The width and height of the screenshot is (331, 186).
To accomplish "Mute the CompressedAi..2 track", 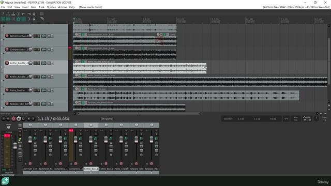I will point(36,50).
